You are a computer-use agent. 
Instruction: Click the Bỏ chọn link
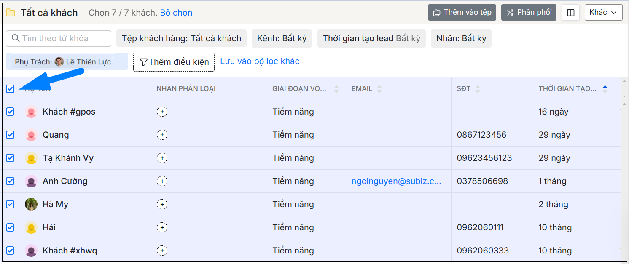176,13
